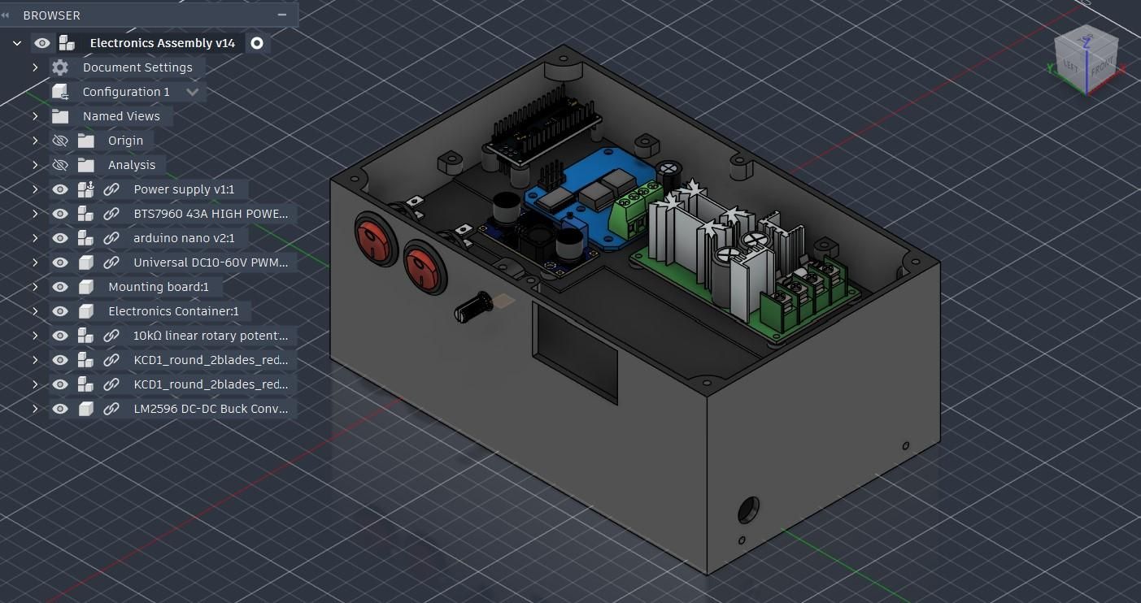Click the ViewCube FRONT face
The image size is (1141, 603).
point(1102,68)
